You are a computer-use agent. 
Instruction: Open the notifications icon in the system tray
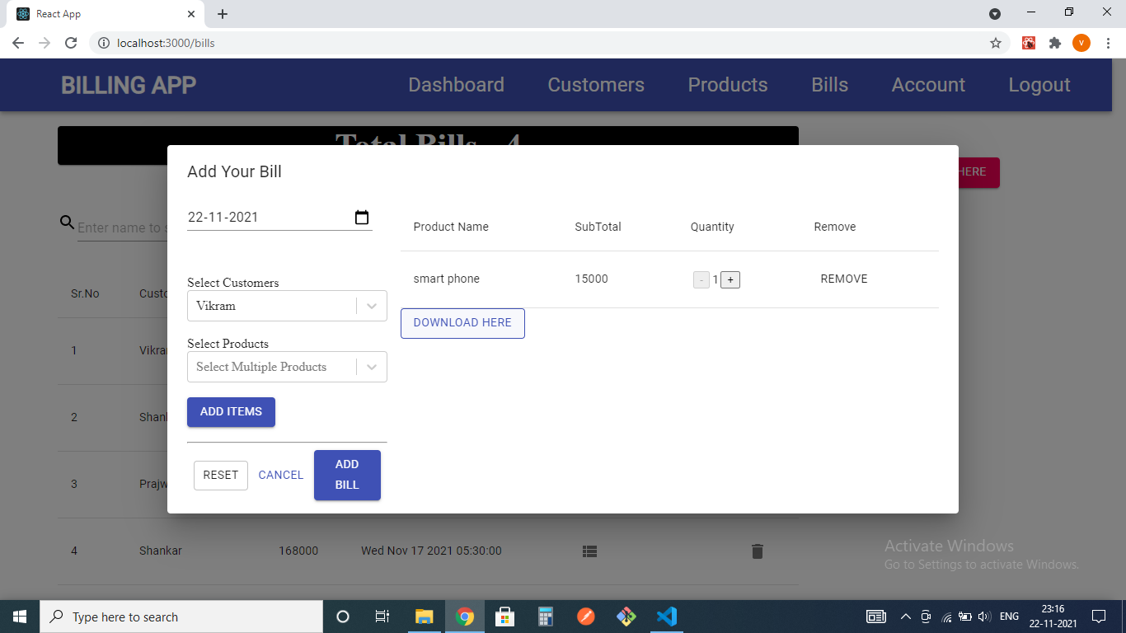[1099, 616]
